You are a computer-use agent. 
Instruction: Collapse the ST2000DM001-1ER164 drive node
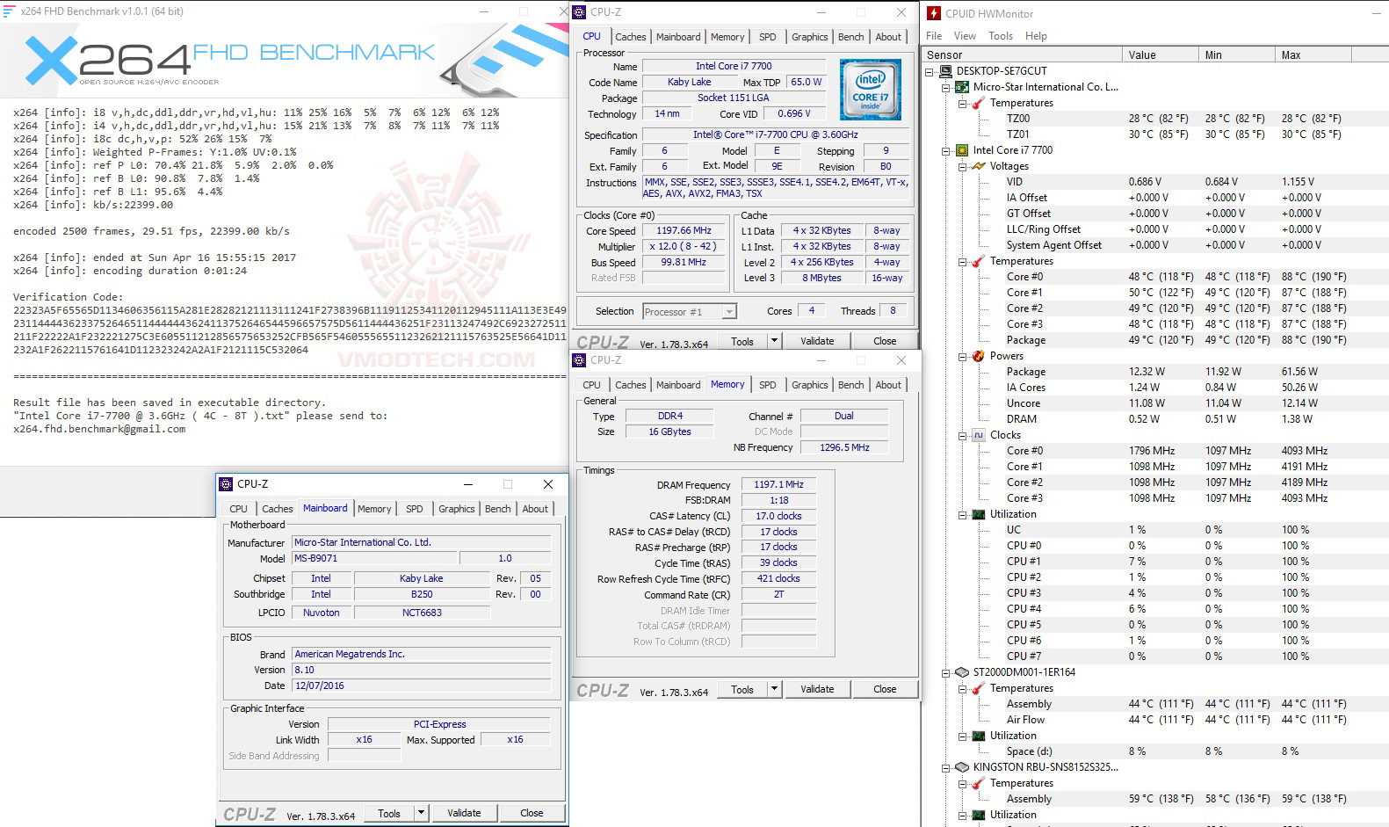click(946, 672)
